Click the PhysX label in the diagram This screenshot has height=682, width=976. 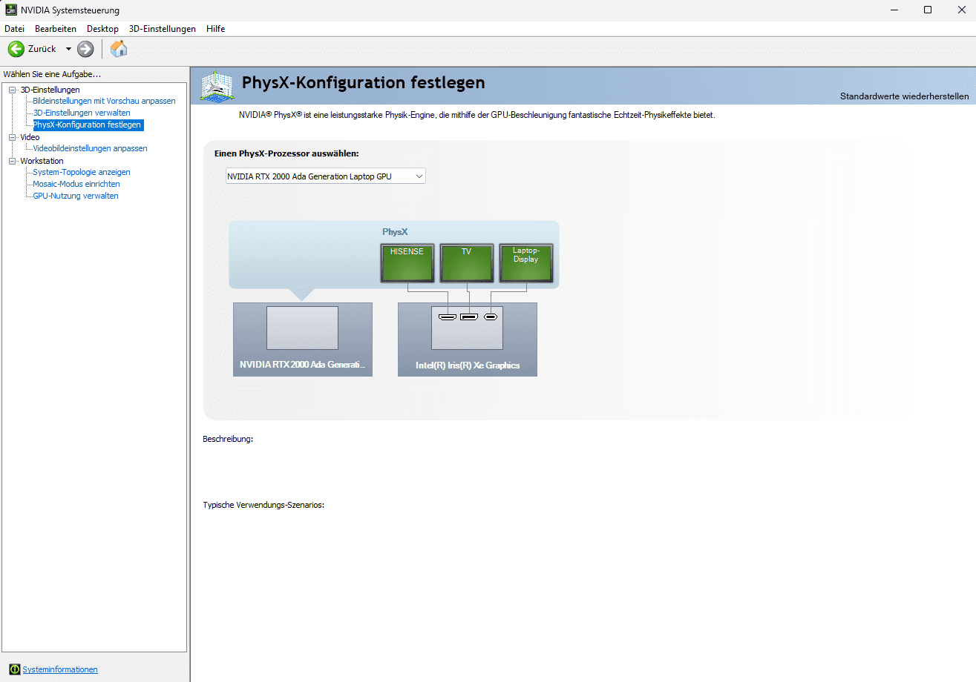coord(395,232)
